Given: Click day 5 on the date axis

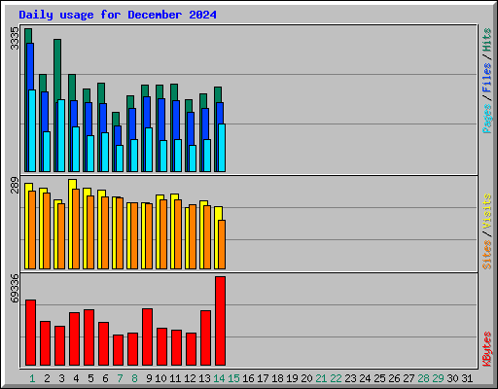Looking at the screenshot, I should [90, 378].
